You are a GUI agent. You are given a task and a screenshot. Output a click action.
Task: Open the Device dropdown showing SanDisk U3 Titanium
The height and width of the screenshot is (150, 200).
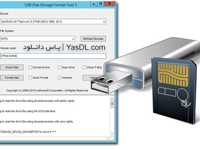(53, 21)
